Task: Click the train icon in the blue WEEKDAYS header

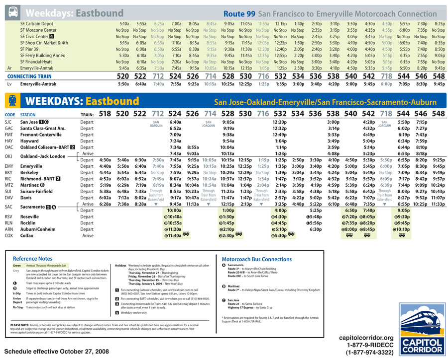Action: (12, 101)
